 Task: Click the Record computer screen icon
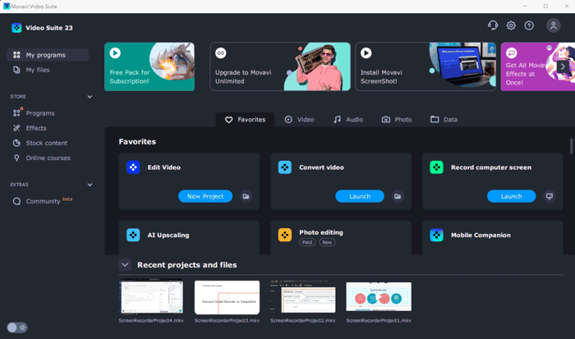tap(436, 167)
